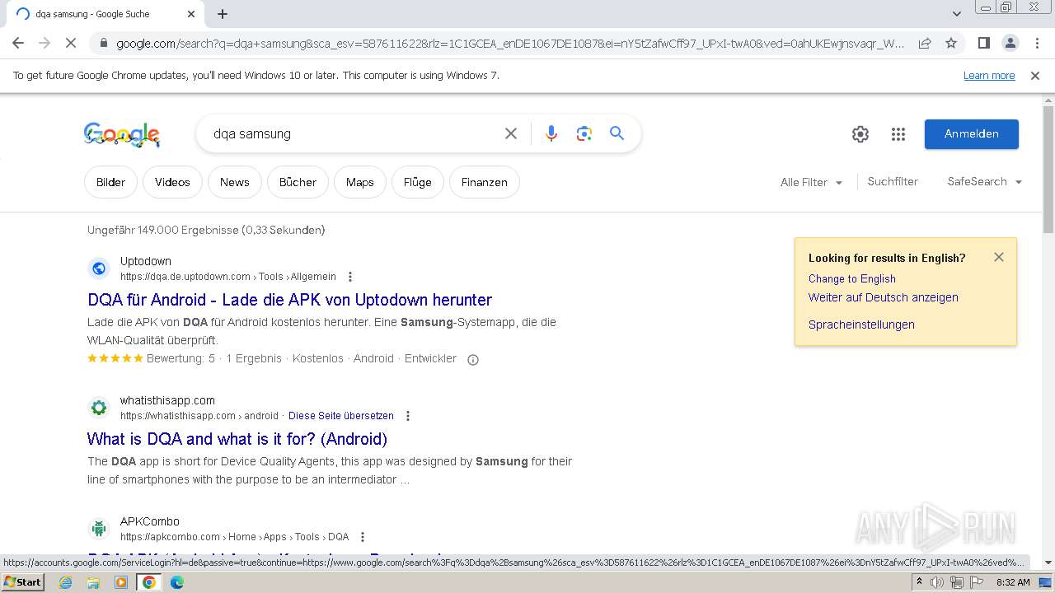
Task: Click the share page icon in address bar
Action: pyautogui.click(x=925, y=43)
